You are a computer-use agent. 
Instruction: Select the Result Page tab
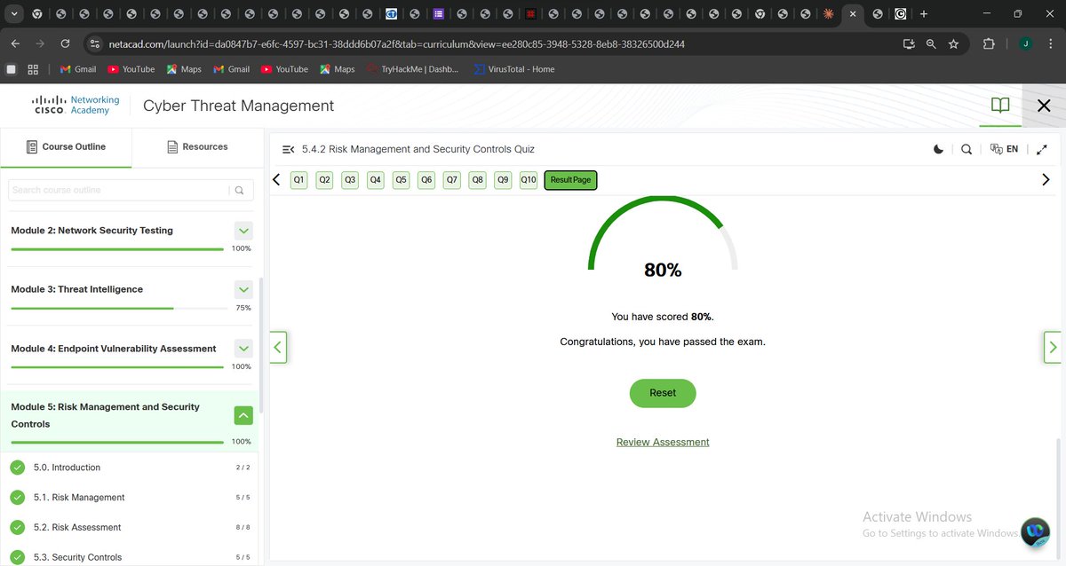[570, 180]
